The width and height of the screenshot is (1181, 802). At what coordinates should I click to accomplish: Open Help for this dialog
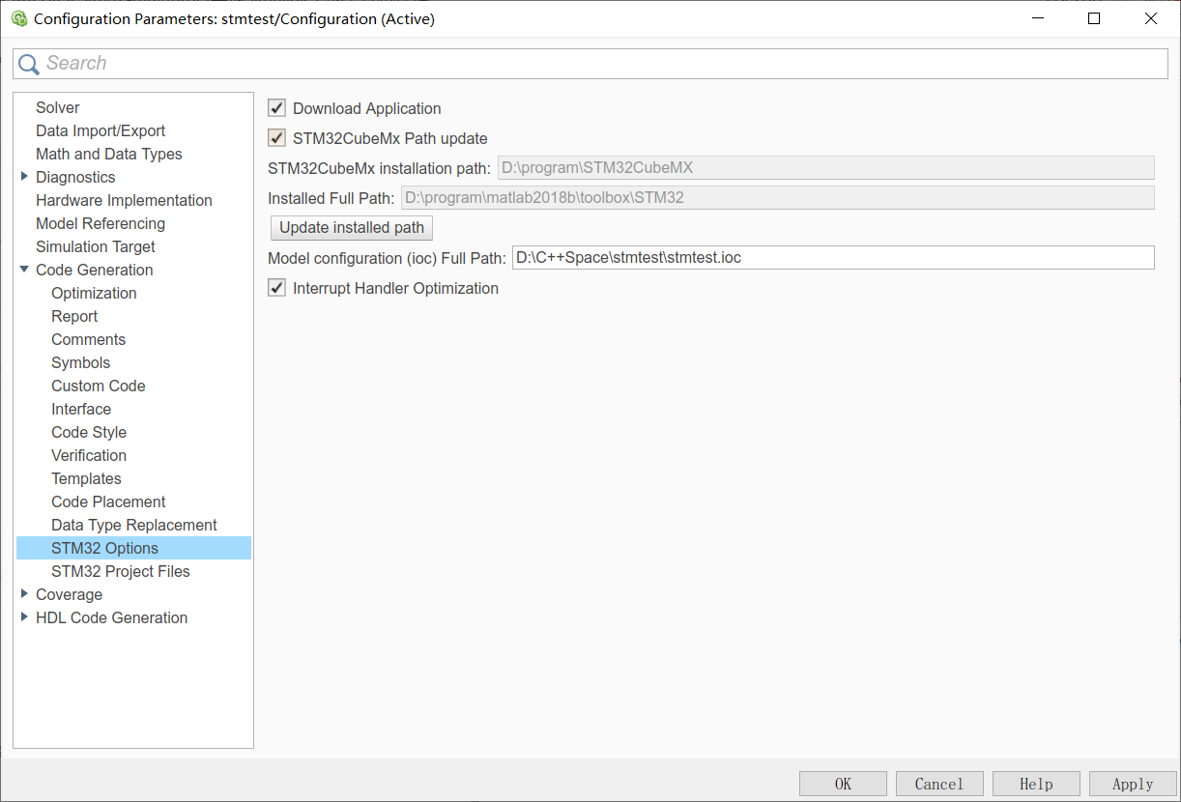[x=1036, y=784]
